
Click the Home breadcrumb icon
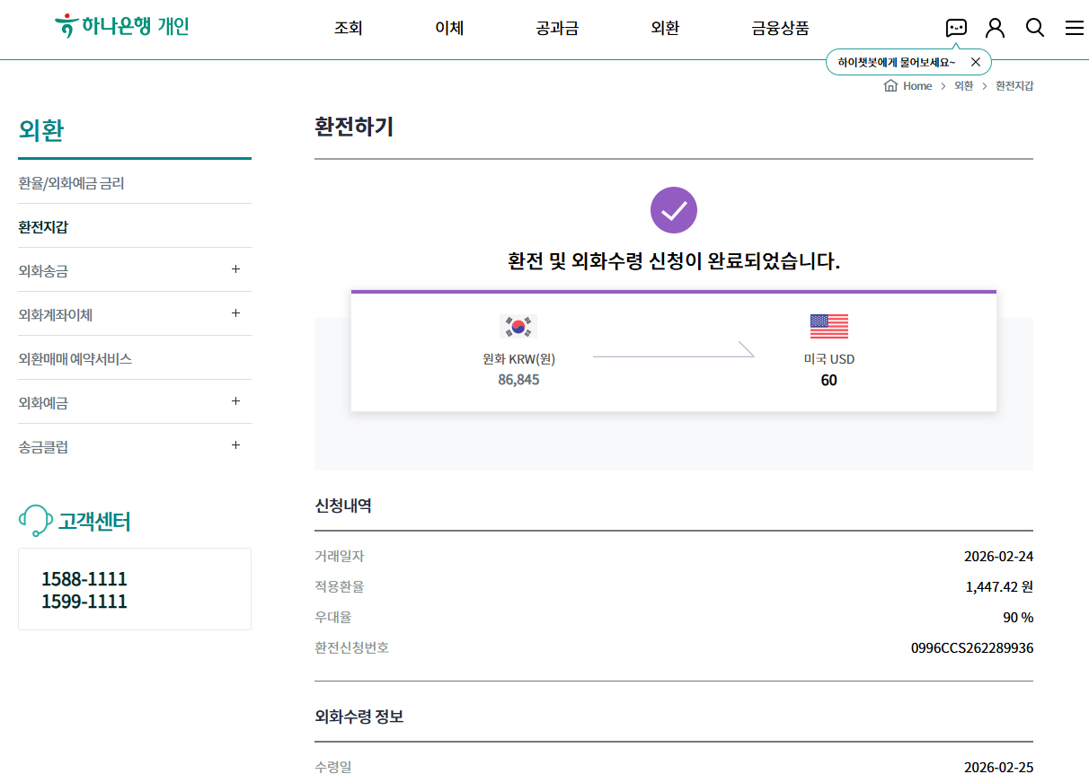tap(891, 86)
